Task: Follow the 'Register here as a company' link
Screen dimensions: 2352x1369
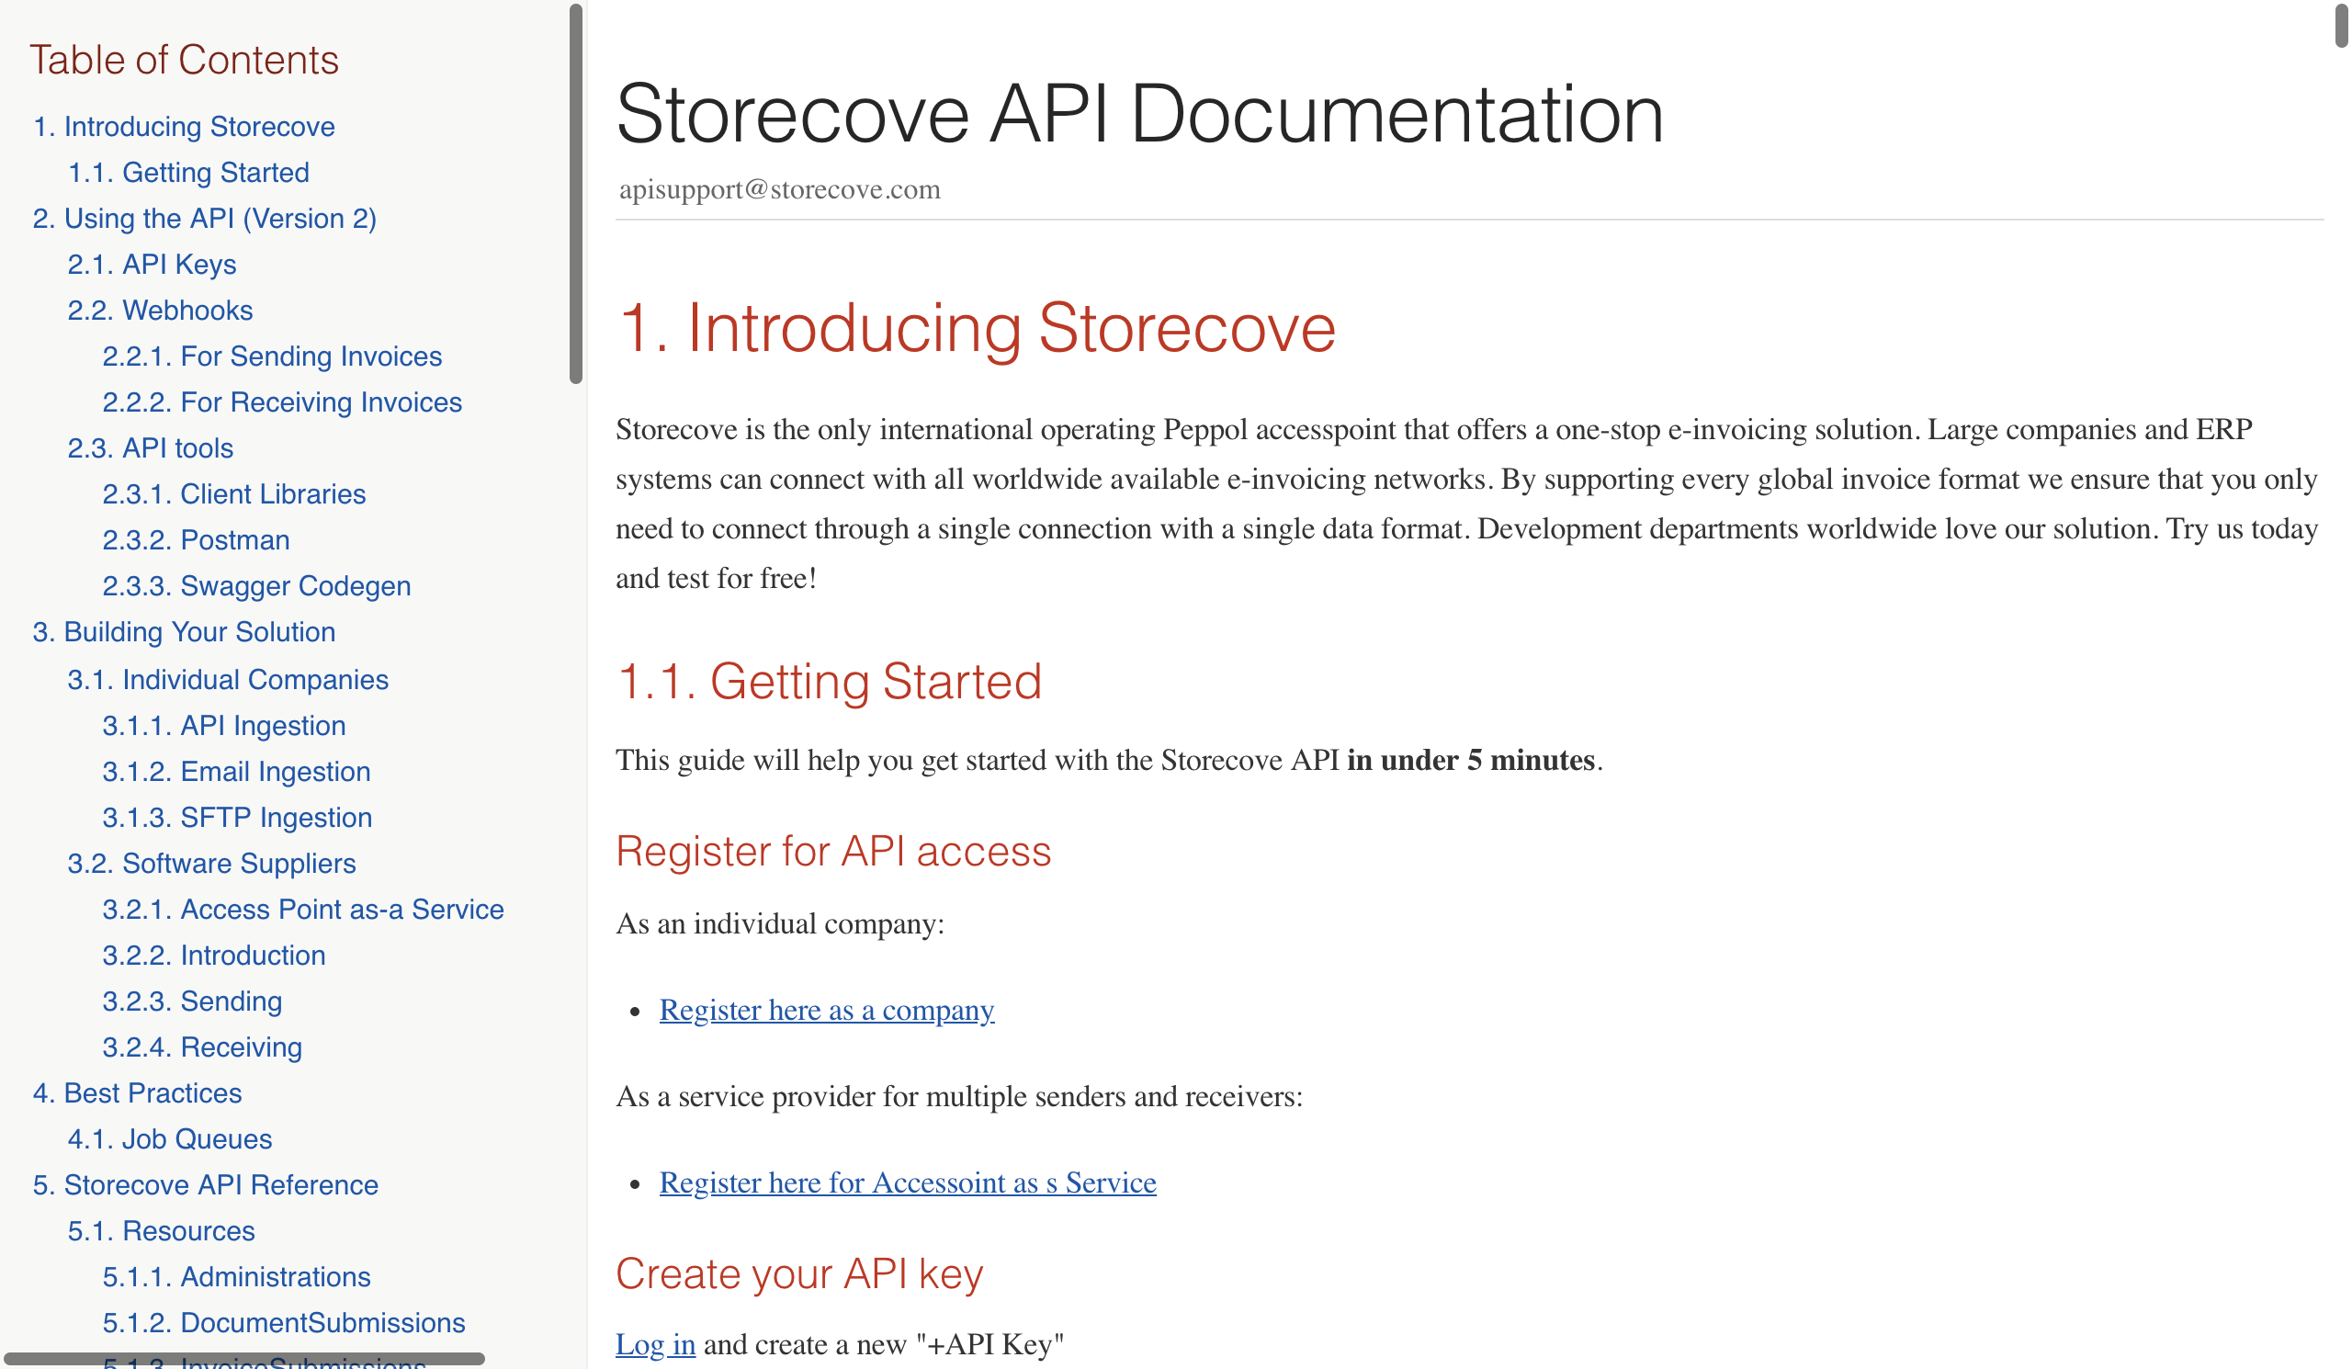Action: point(827,1010)
